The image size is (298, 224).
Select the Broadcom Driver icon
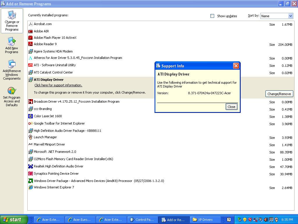click(x=30, y=101)
